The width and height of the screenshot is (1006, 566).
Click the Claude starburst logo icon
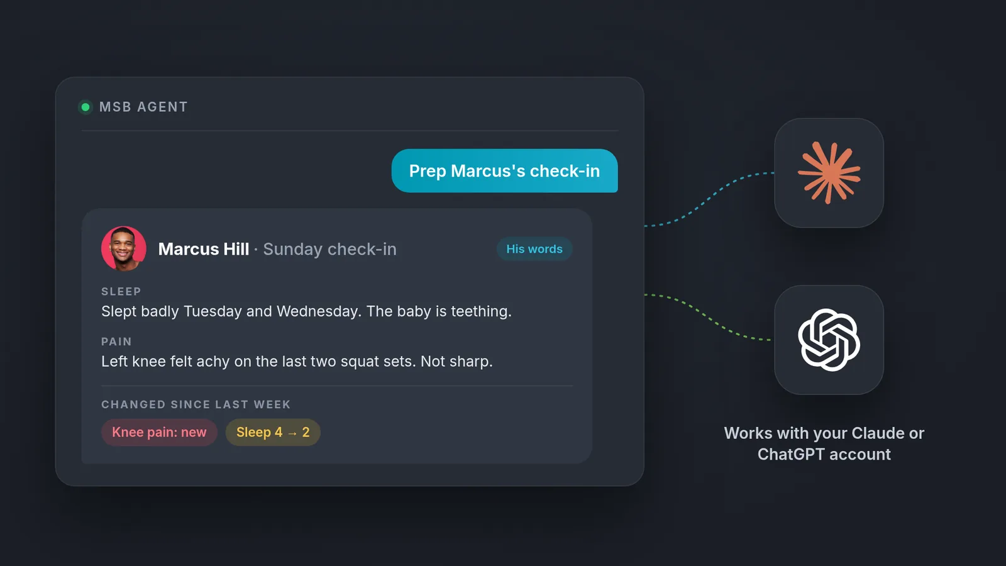coord(829,173)
